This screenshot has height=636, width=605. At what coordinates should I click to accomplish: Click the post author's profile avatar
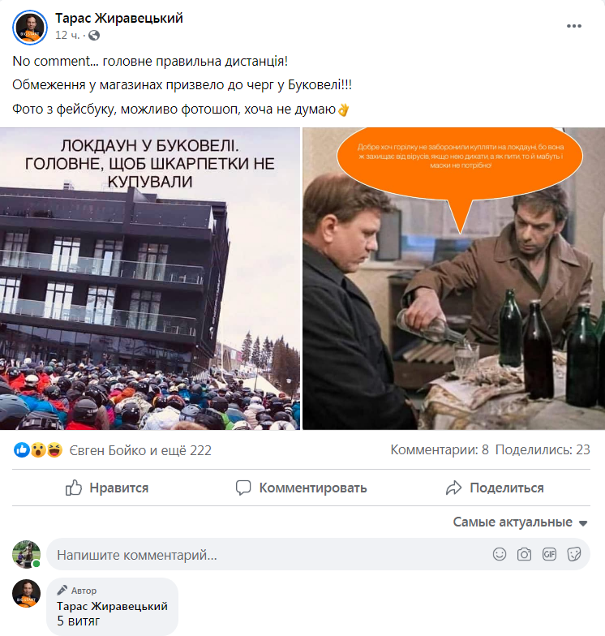pos(30,28)
